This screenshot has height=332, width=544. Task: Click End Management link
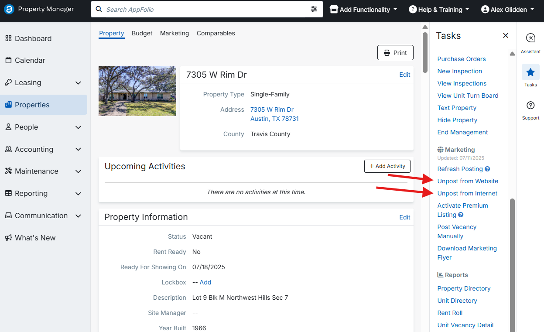click(463, 132)
